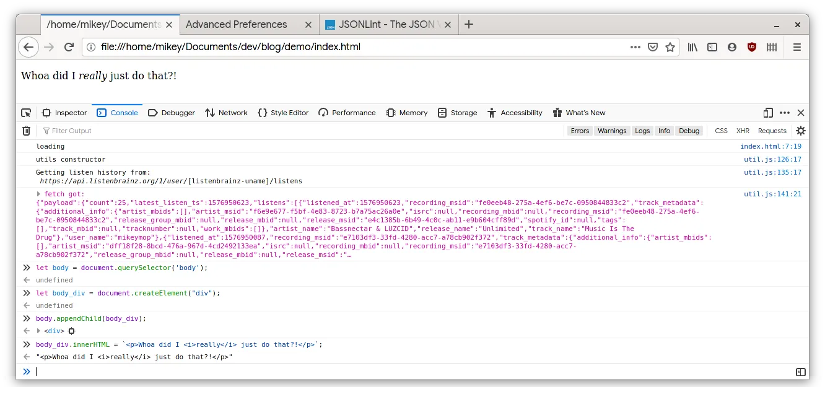Activate the element picker tool

tap(26, 113)
